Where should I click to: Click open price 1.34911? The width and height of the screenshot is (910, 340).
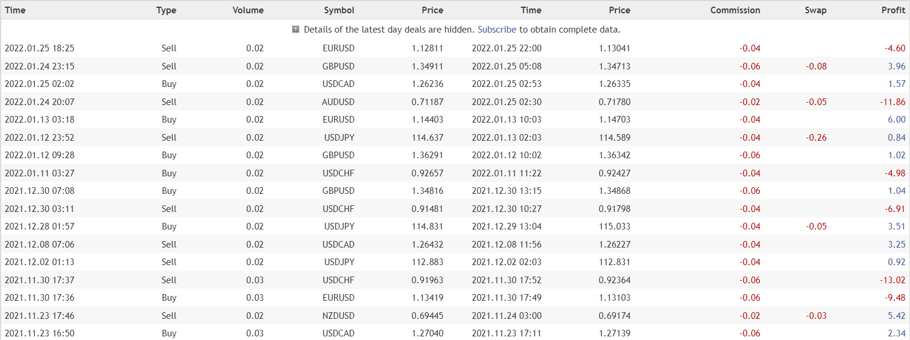pos(428,66)
